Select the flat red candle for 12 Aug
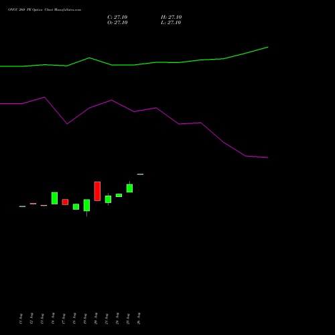The height and width of the screenshot is (335, 335). point(33,204)
